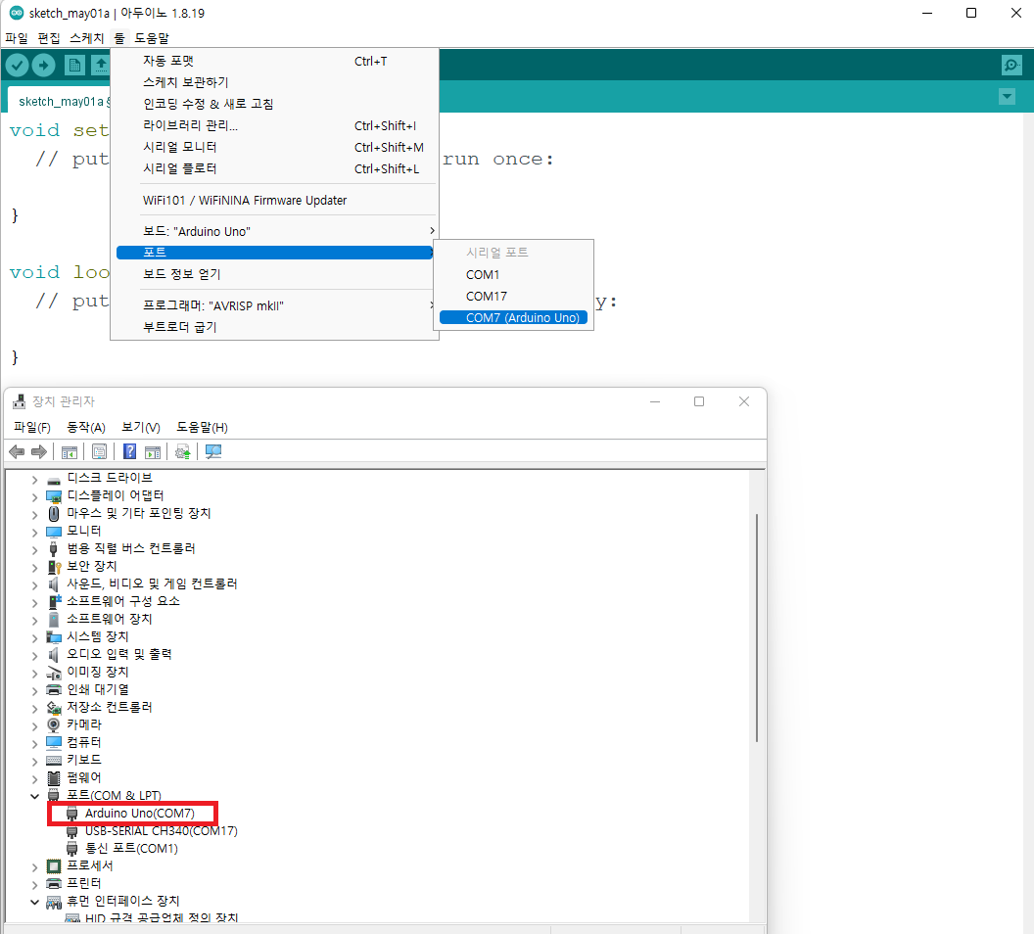This screenshot has width=1034, height=934.
Task: Expand the 디스플레이 어댑터 node
Action: click(35, 497)
